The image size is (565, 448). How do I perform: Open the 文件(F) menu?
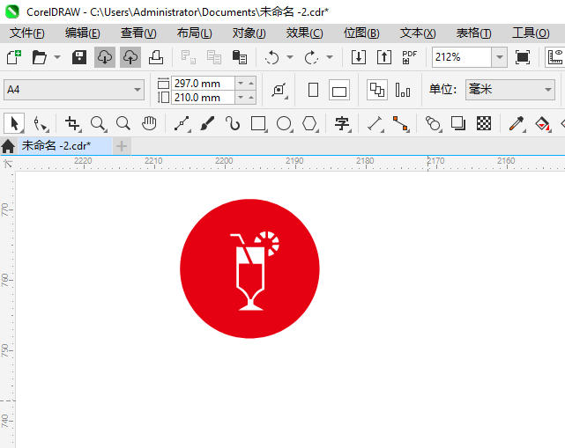click(x=27, y=33)
